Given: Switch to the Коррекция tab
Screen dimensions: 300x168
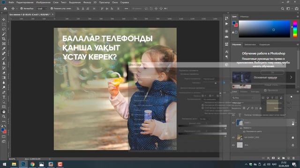Looking at the screenshot, I should point(264,45).
